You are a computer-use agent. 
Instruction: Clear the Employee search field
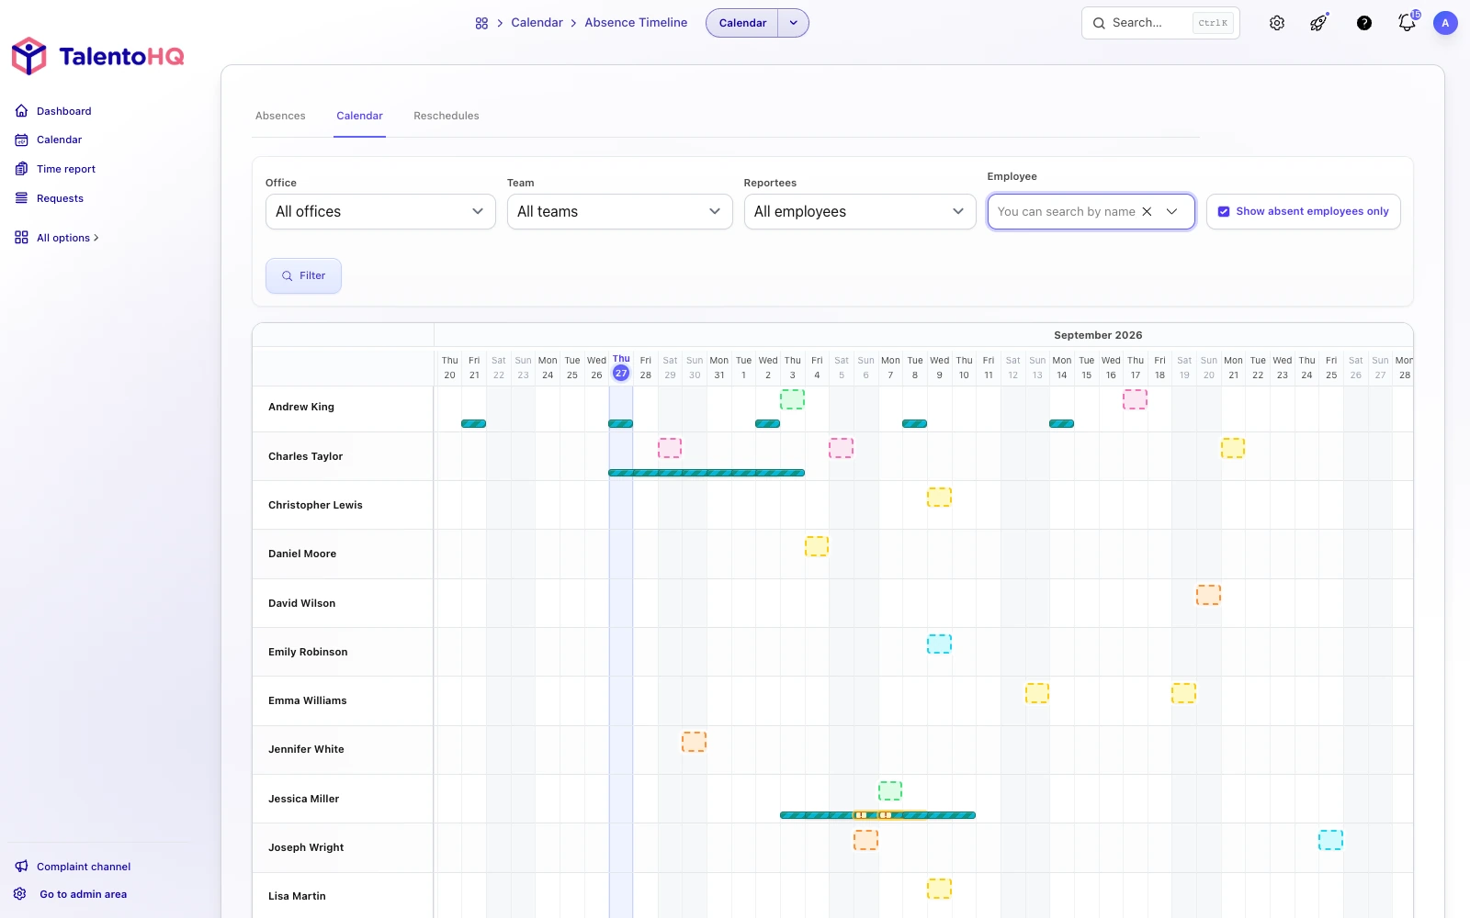[x=1147, y=211]
